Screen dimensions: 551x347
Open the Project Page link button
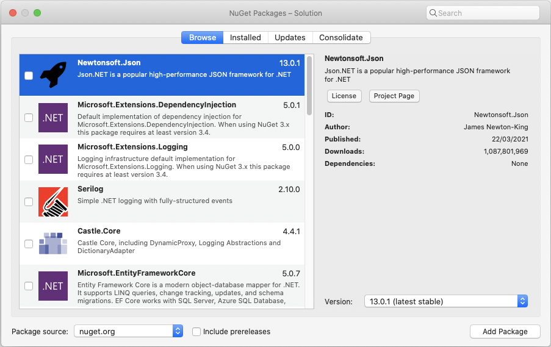tap(394, 96)
